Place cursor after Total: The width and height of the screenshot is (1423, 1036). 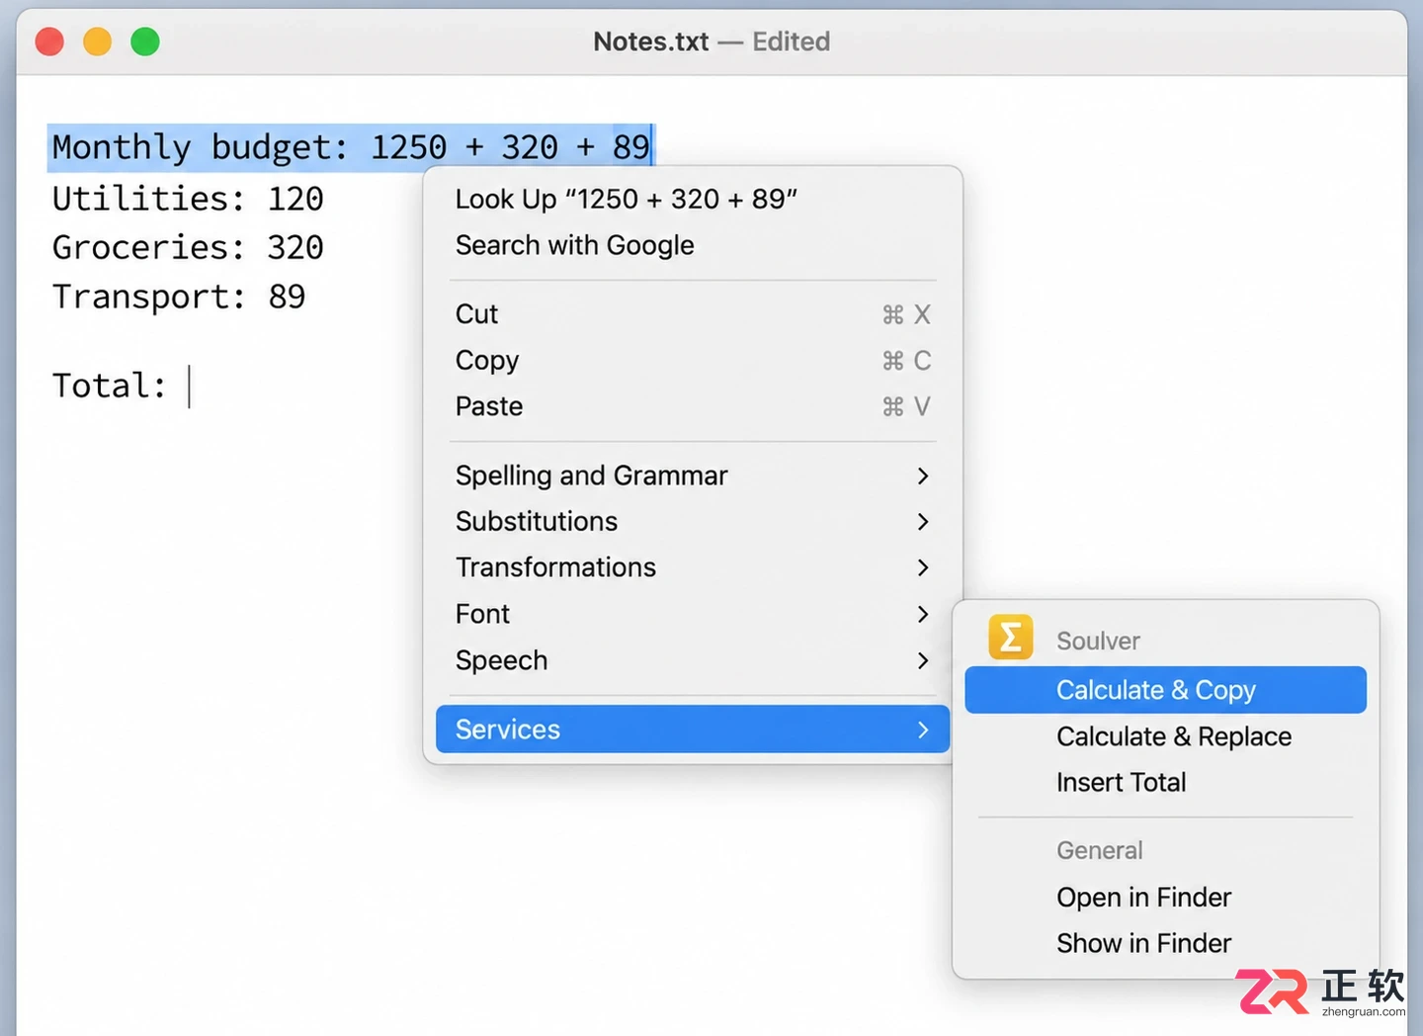[189, 386]
